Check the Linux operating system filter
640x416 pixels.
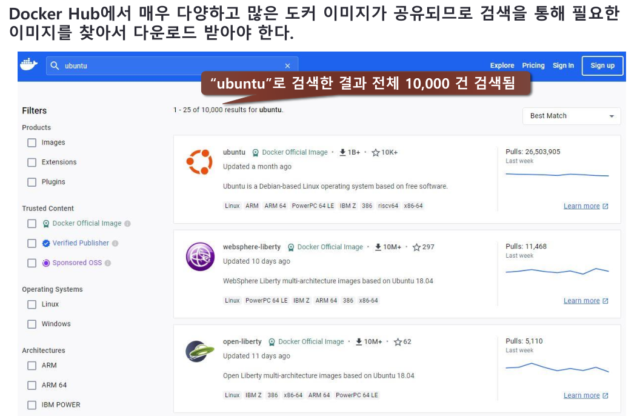pos(32,304)
